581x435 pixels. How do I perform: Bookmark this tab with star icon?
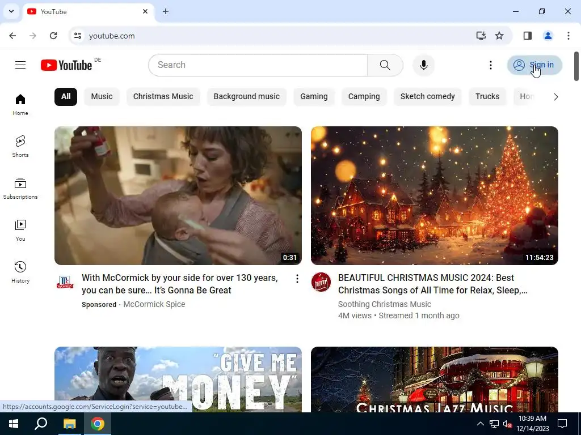(499, 36)
